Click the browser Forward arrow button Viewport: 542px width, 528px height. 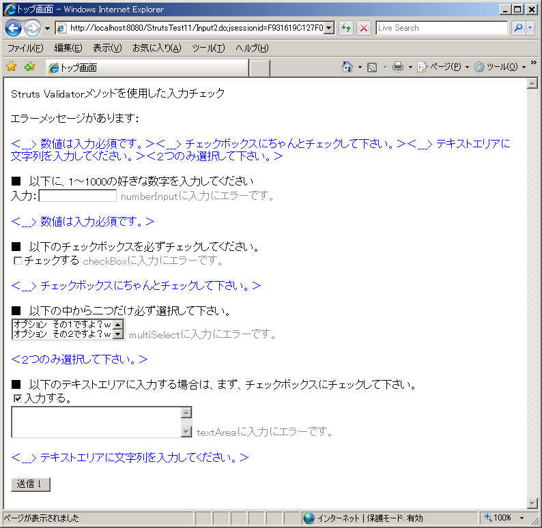(33, 29)
